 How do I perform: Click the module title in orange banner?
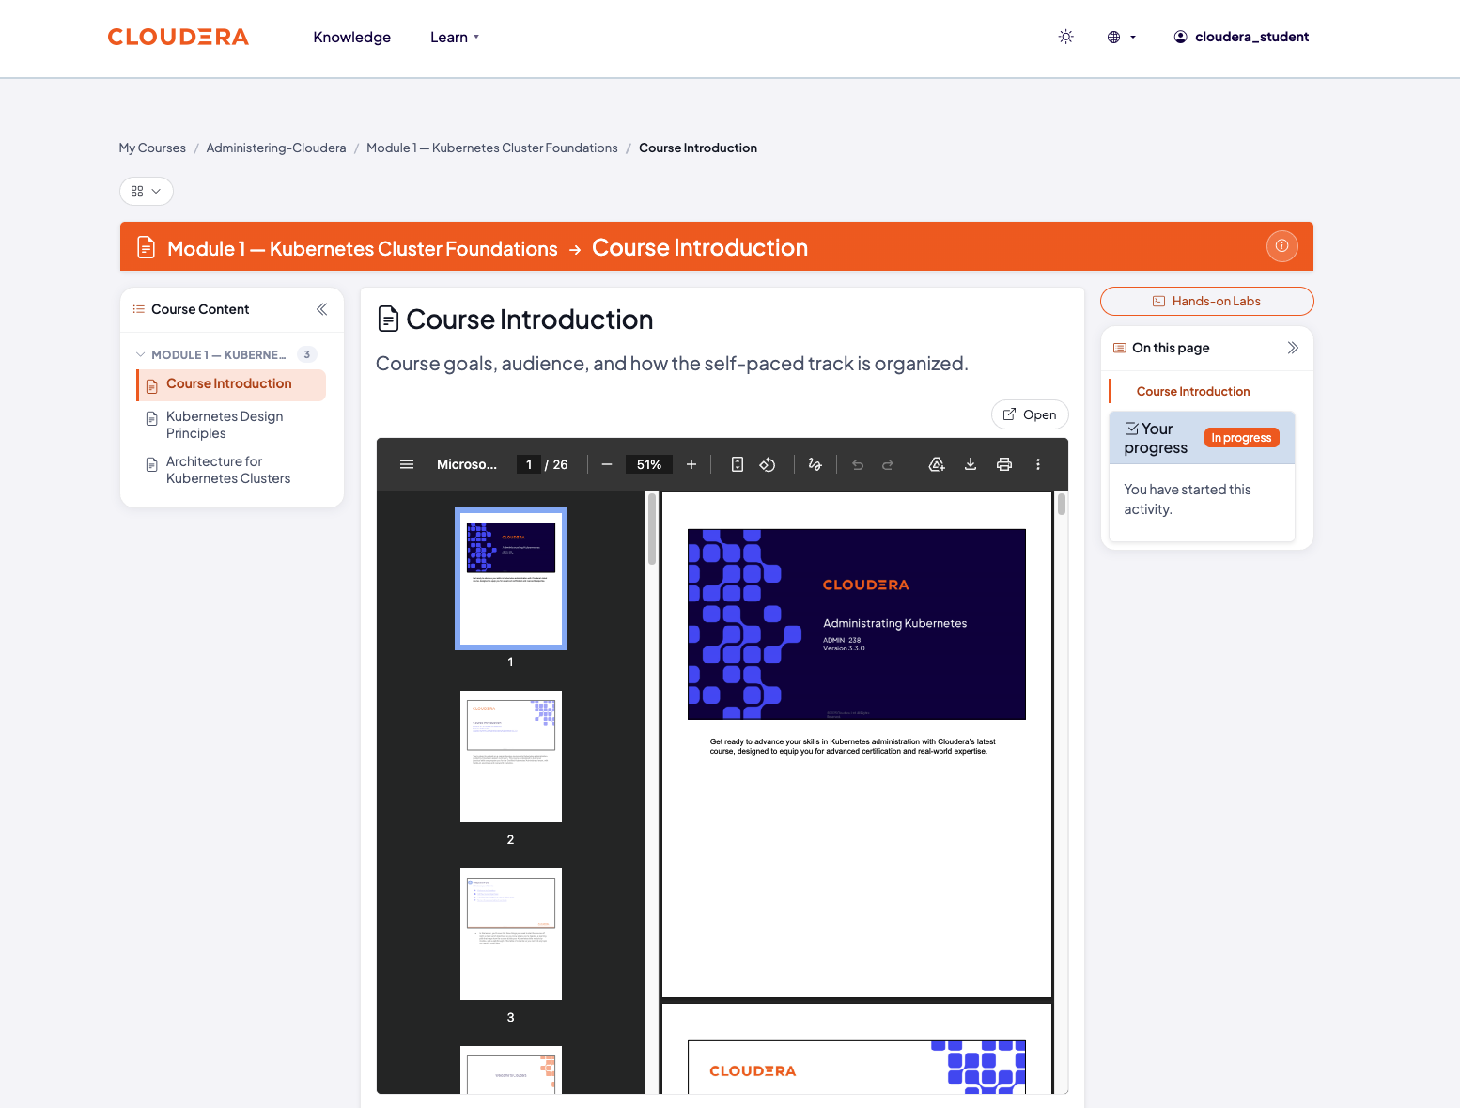[x=363, y=248]
